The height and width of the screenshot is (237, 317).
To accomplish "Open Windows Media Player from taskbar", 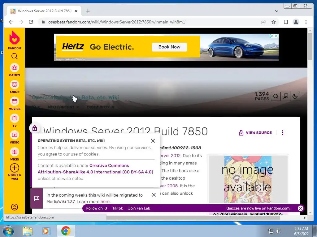I will click(x=46, y=231).
